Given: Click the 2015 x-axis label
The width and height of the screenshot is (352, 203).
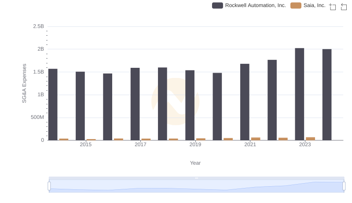Looking at the screenshot, I should [86, 144].
